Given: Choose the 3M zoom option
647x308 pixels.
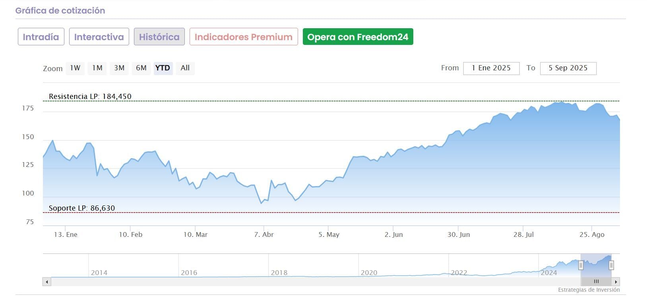Looking at the screenshot, I should (x=119, y=68).
